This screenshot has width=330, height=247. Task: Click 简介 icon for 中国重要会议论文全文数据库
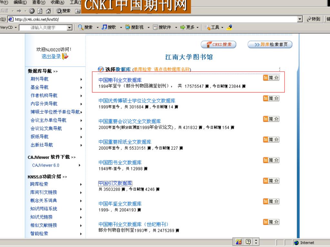pos(271,119)
